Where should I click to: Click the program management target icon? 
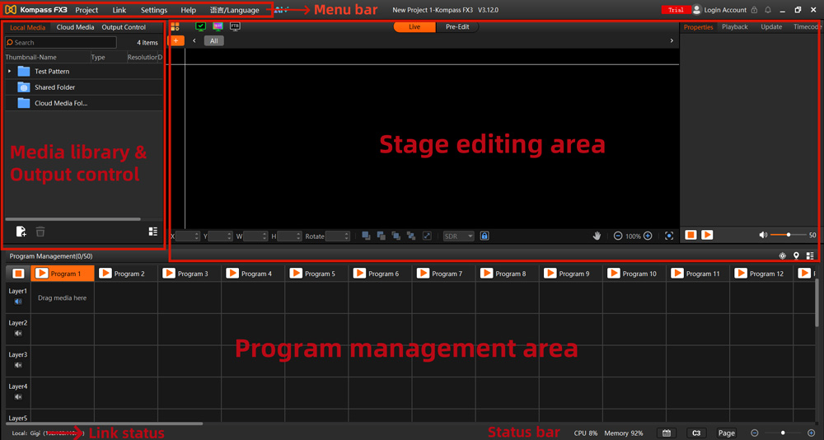pos(783,256)
